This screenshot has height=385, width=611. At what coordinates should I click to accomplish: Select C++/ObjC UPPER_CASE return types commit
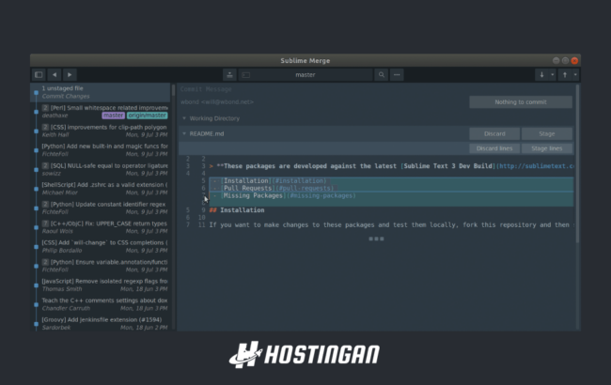pyautogui.click(x=101, y=227)
